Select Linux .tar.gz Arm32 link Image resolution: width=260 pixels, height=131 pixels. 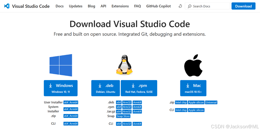click(x=127, y=112)
